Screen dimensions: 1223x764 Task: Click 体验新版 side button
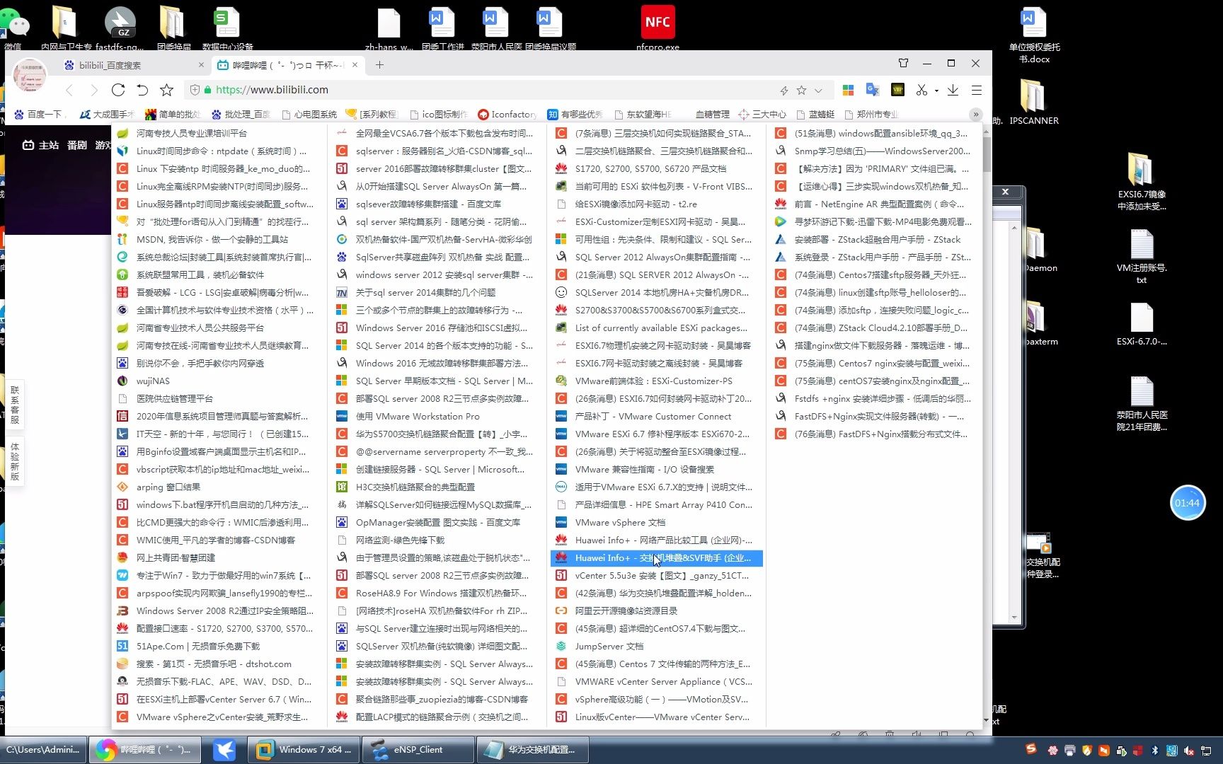coord(15,461)
